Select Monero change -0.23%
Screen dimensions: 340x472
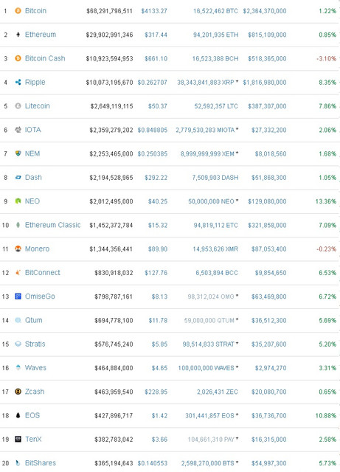click(327, 249)
